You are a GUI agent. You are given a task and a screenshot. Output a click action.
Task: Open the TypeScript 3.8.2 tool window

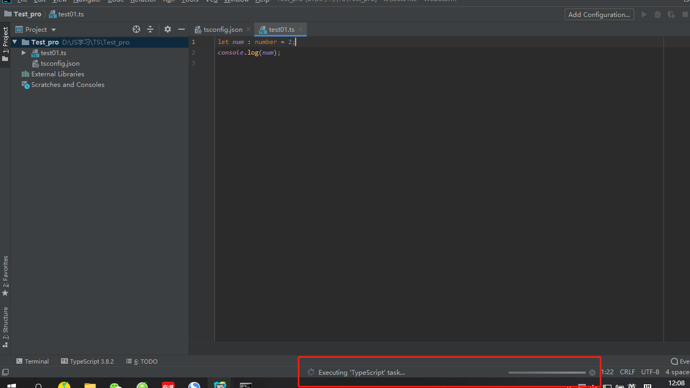click(x=88, y=361)
